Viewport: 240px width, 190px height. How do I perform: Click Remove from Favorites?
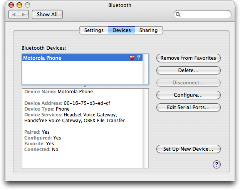tap(188, 58)
